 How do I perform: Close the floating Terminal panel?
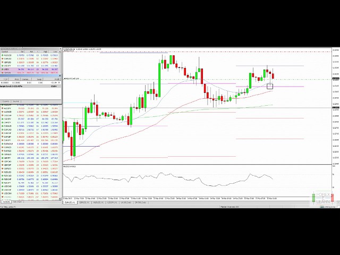(59, 75)
